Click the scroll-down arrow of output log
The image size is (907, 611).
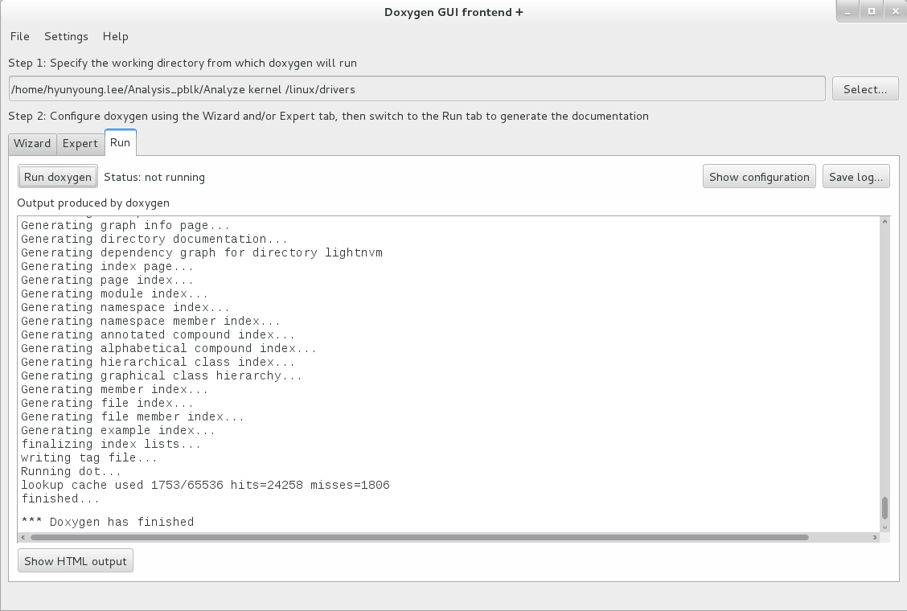[884, 527]
